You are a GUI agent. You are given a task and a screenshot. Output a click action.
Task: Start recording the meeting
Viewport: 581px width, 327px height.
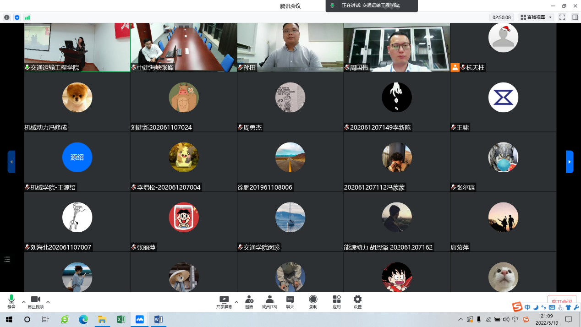click(313, 300)
